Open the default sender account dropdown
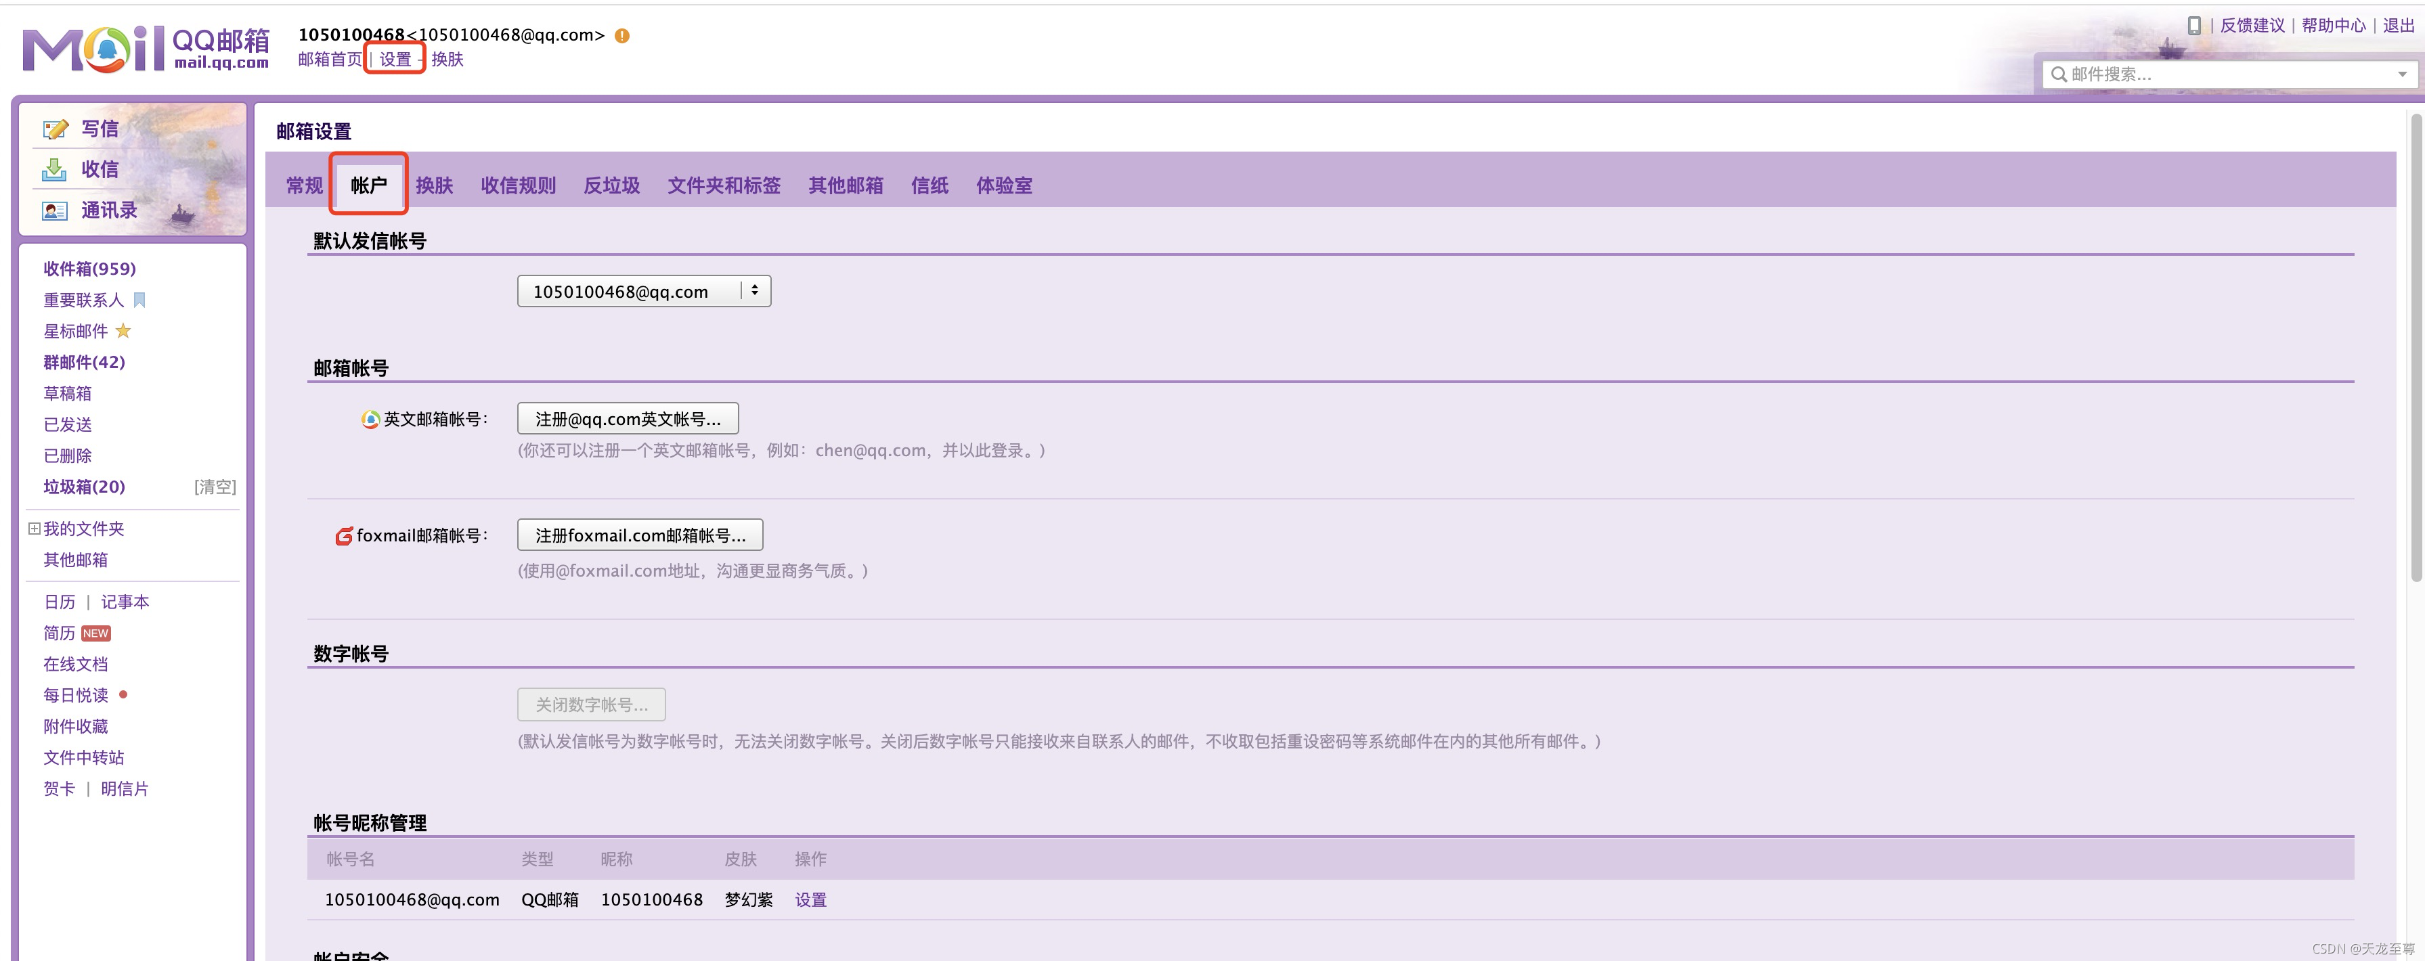This screenshot has width=2425, height=961. (x=644, y=291)
